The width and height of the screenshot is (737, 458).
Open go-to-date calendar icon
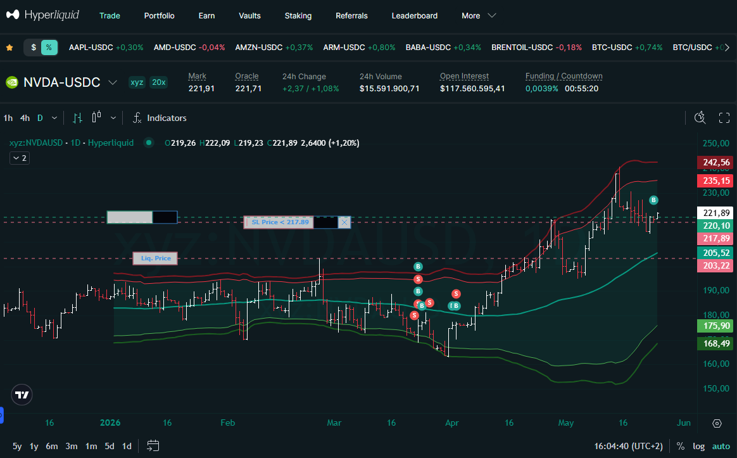(153, 446)
